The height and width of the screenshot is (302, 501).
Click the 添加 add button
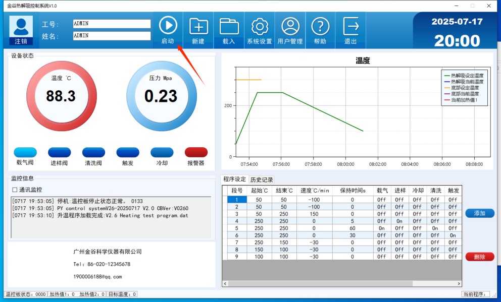pyautogui.click(x=480, y=213)
